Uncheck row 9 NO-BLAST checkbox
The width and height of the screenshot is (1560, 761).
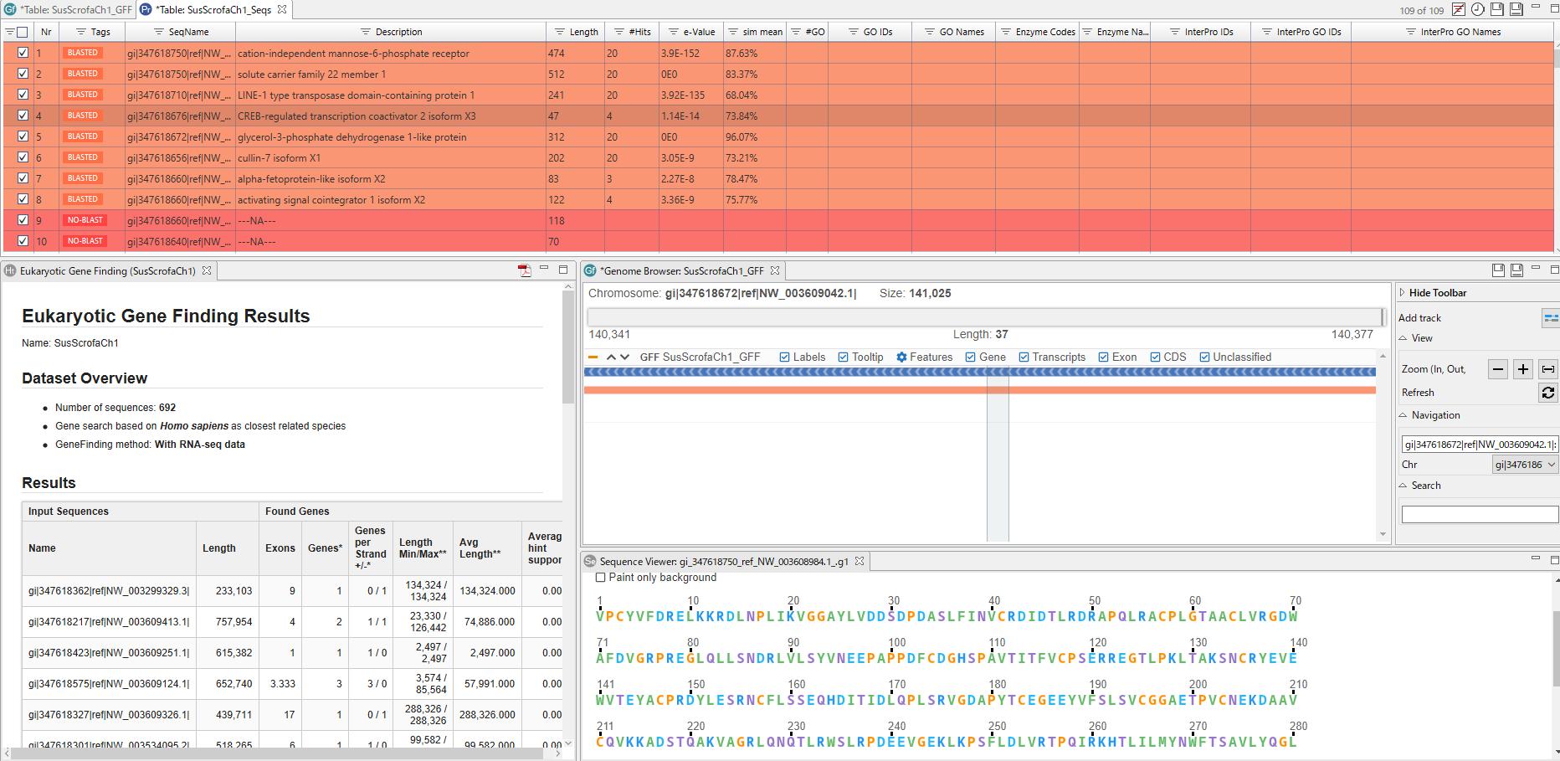(23, 220)
